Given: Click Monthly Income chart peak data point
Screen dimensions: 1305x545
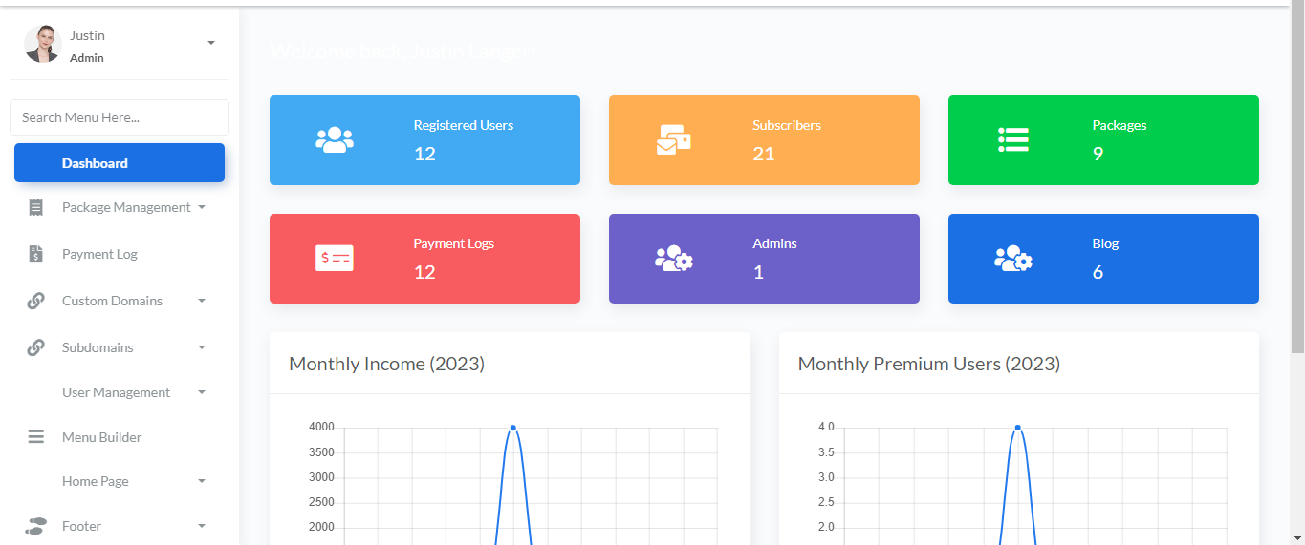Looking at the screenshot, I should [513, 428].
